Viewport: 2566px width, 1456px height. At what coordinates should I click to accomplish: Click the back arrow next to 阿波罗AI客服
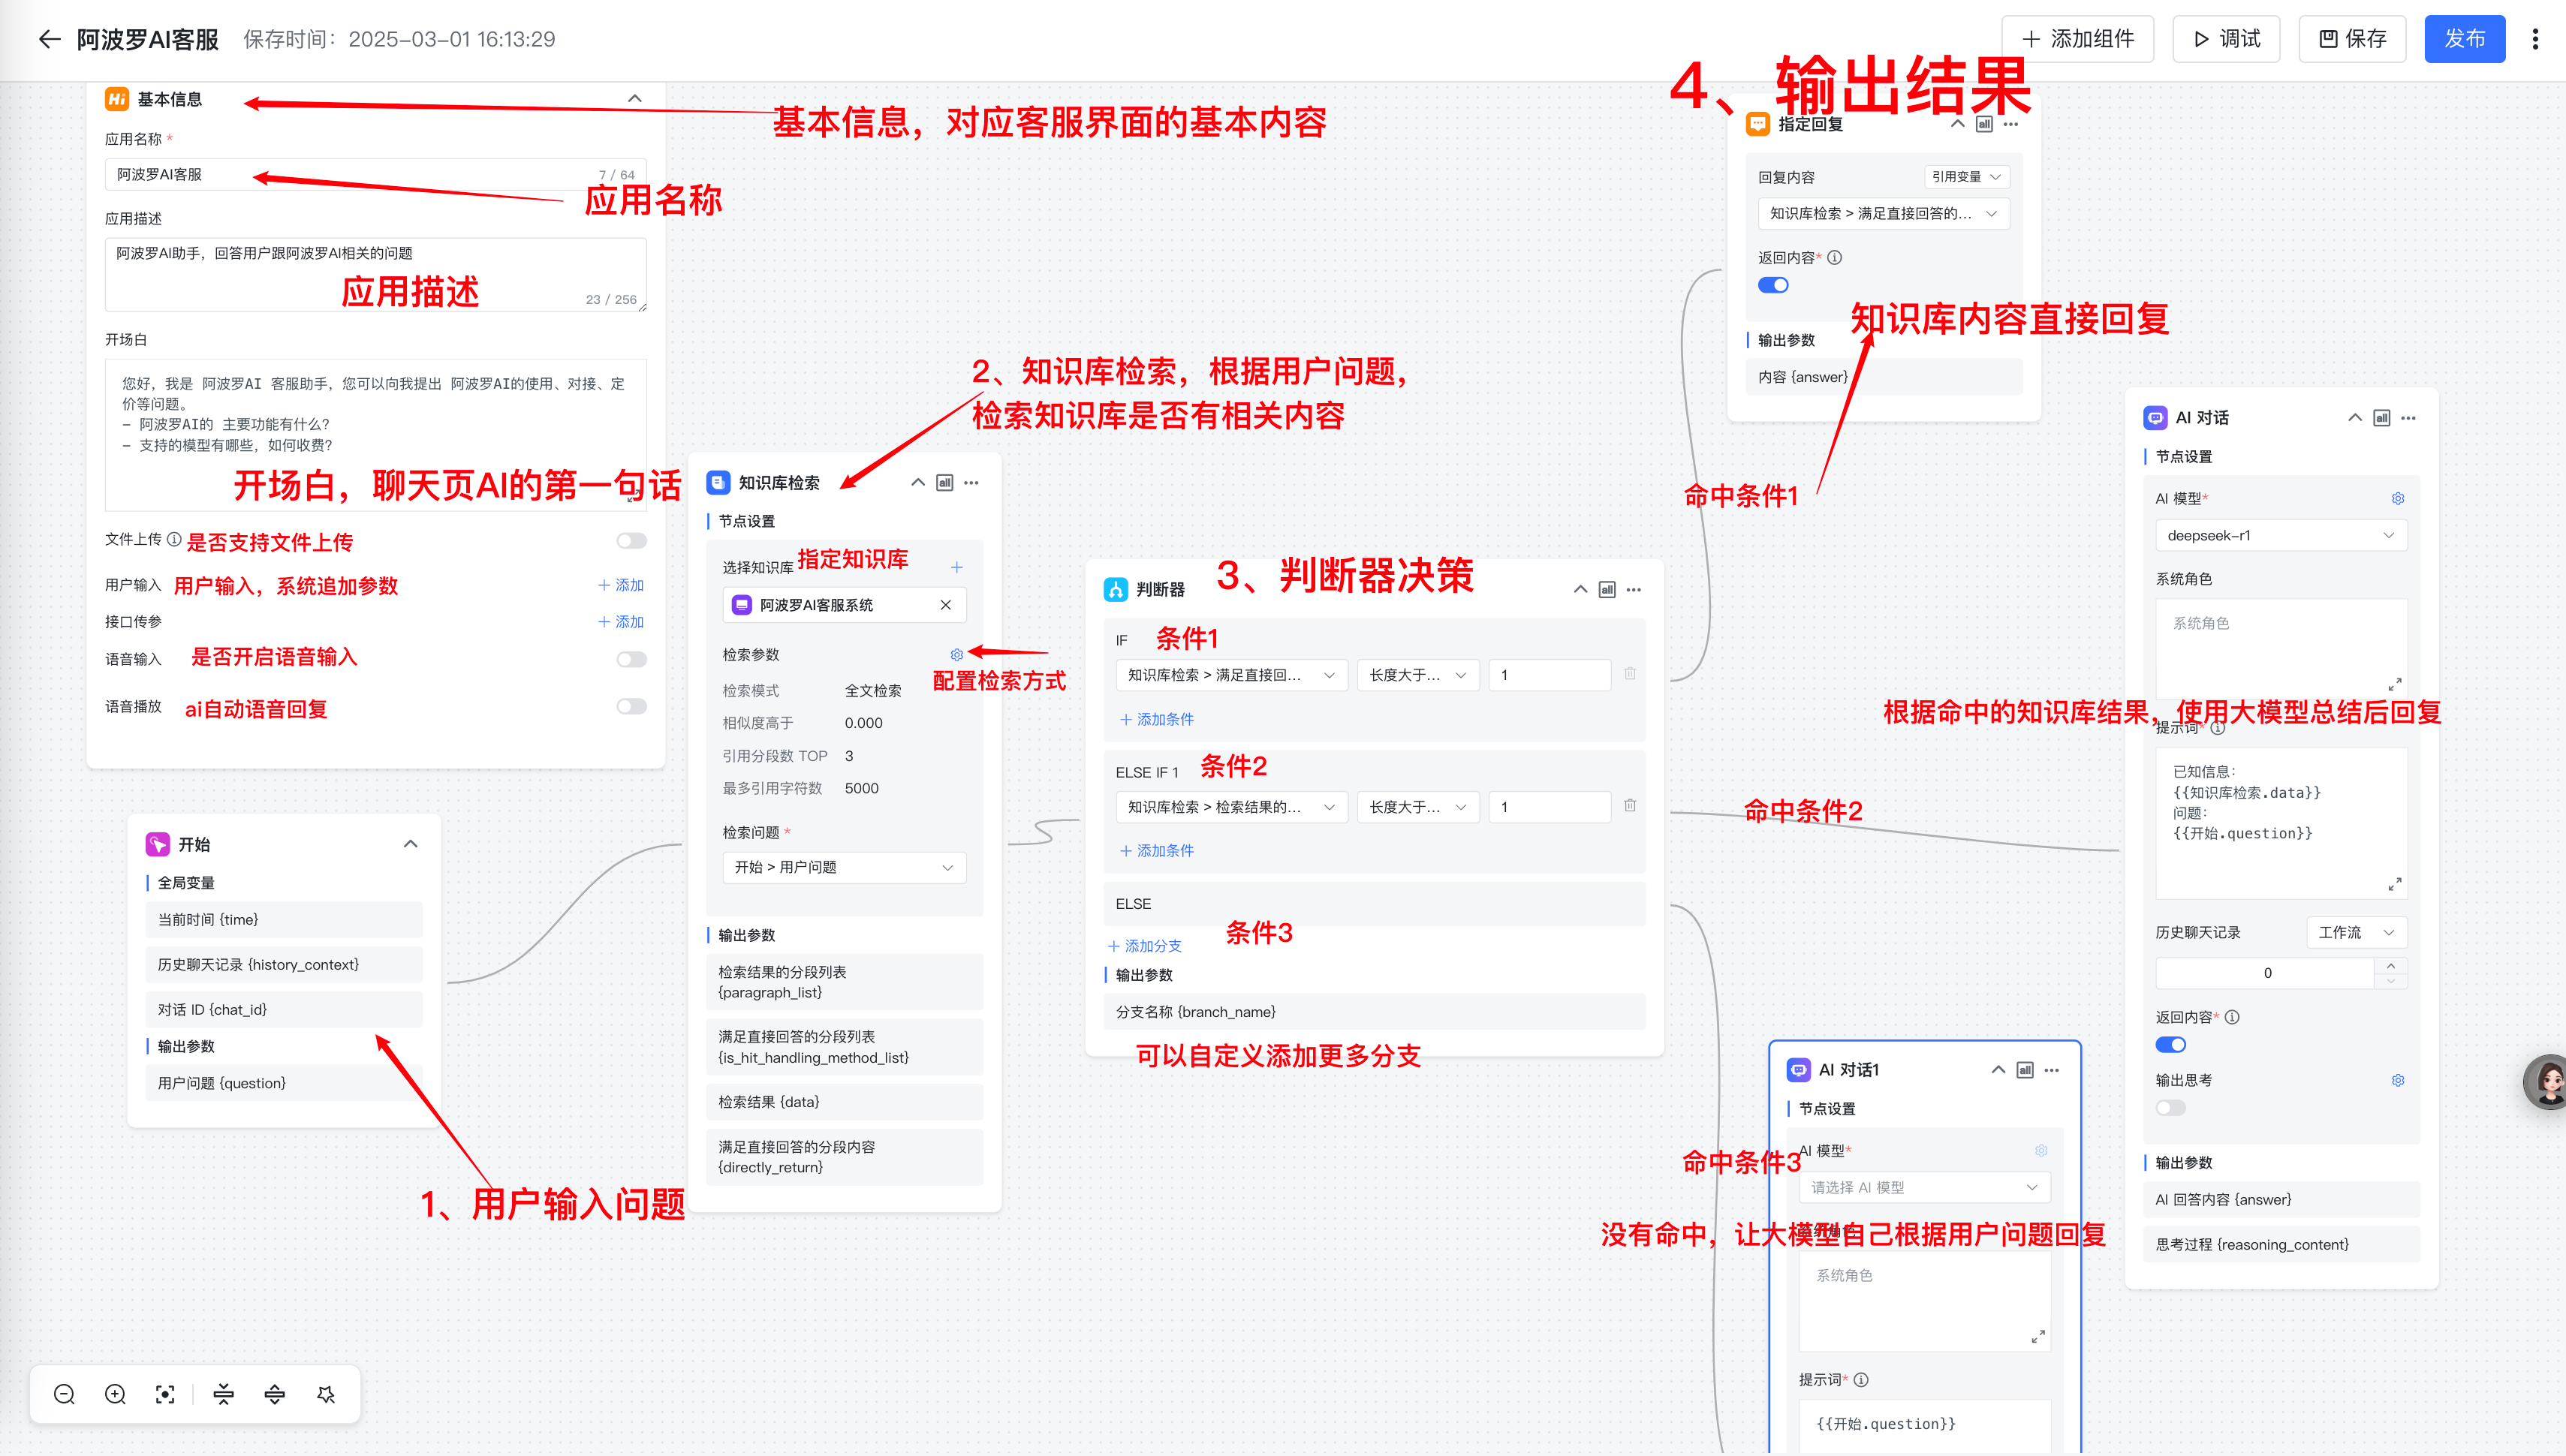tap(49, 39)
